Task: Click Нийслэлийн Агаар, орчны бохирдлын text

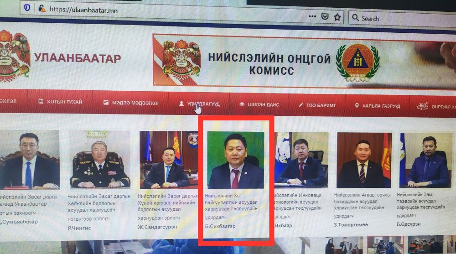Action: (x=362, y=201)
